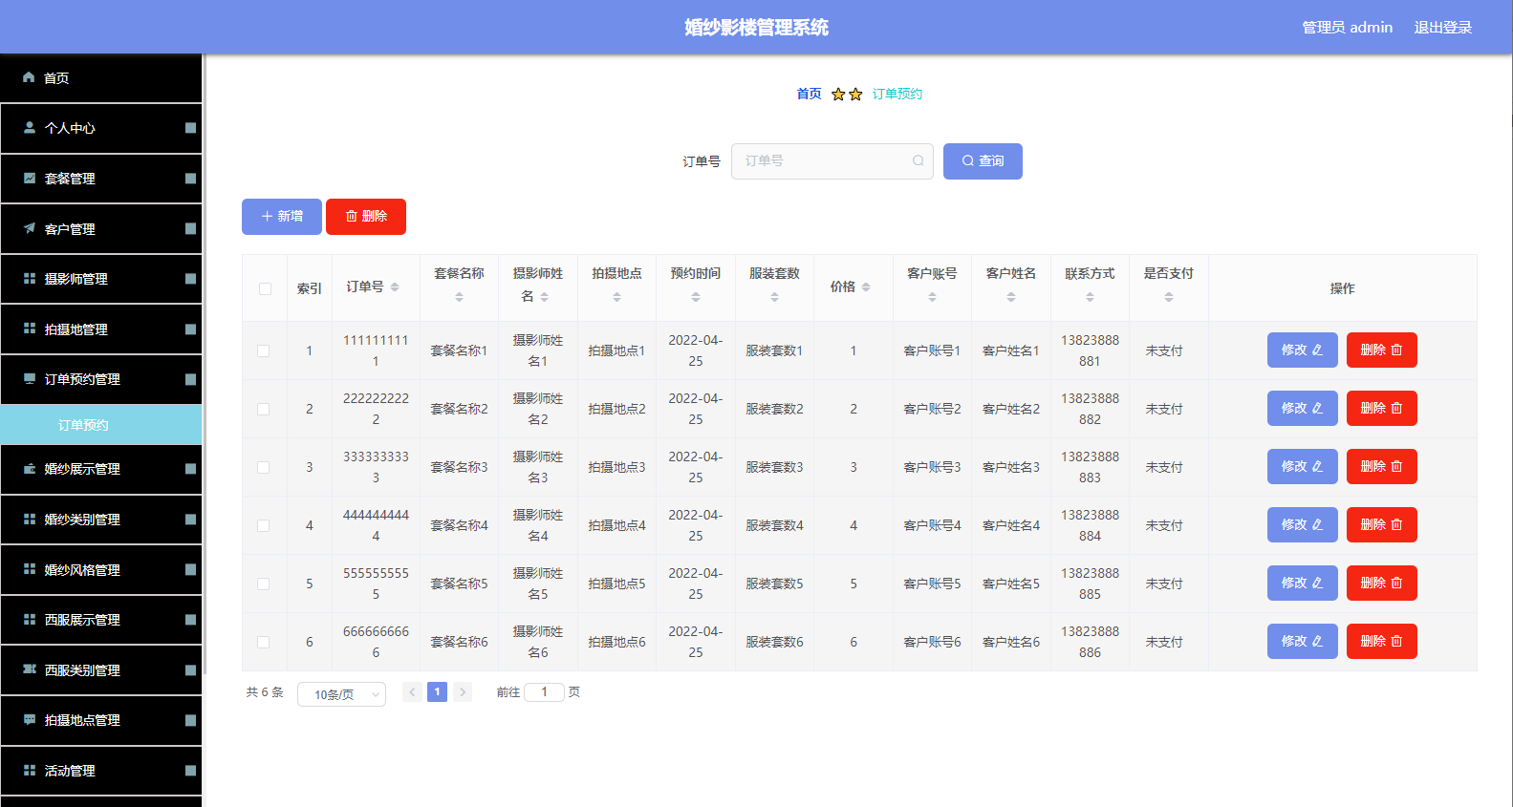Click the red 删除 bulk delete button
The image size is (1513, 807).
coord(366,217)
